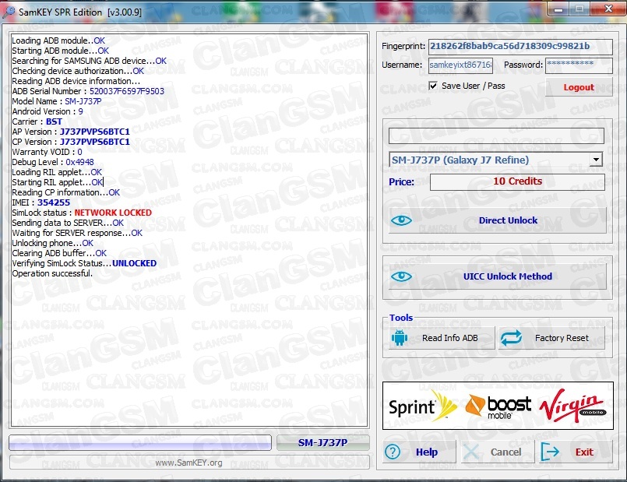Click the Password input field
The image size is (627, 482).
tap(579, 65)
